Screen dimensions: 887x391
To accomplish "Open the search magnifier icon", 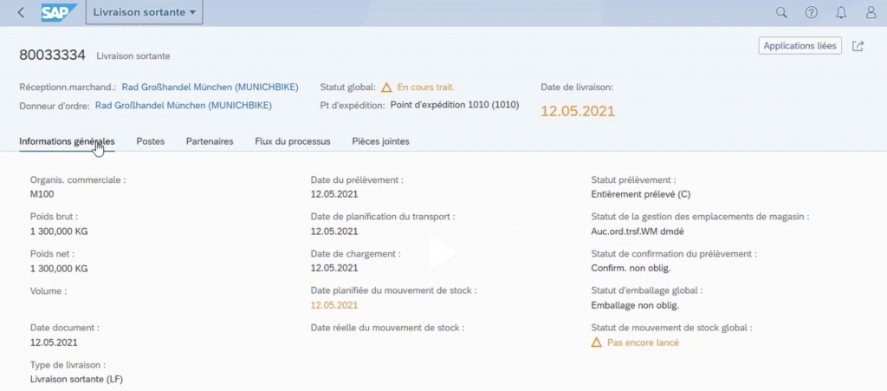I will [x=781, y=13].
